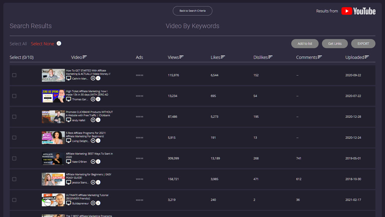The height and width of the screenshot is (217, 385).
Task: Play the Cathrin Manning video preview
Action: point(93,78)
